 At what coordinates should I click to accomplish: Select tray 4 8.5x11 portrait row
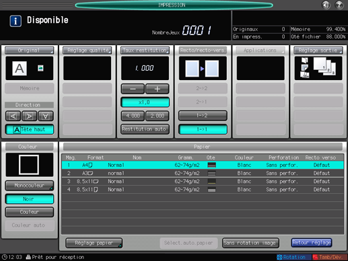pyautogui.click(x=203, y=190)
